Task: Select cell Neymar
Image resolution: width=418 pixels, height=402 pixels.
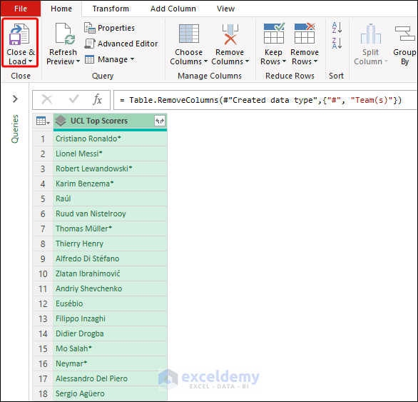Action: 110,363
